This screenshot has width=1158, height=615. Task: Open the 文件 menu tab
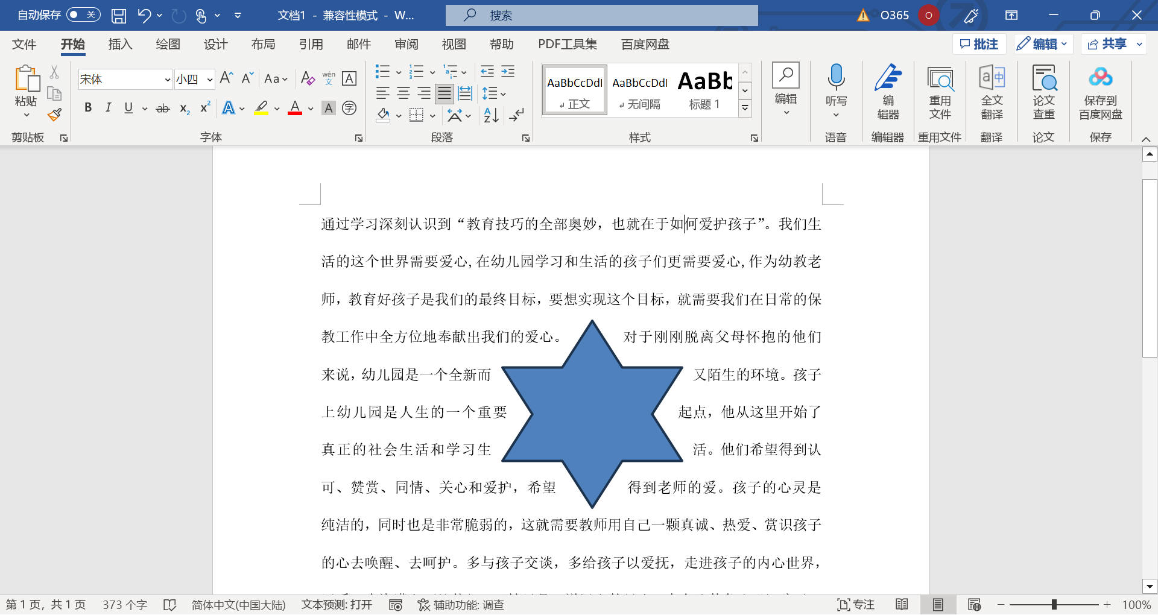point(24,44)
